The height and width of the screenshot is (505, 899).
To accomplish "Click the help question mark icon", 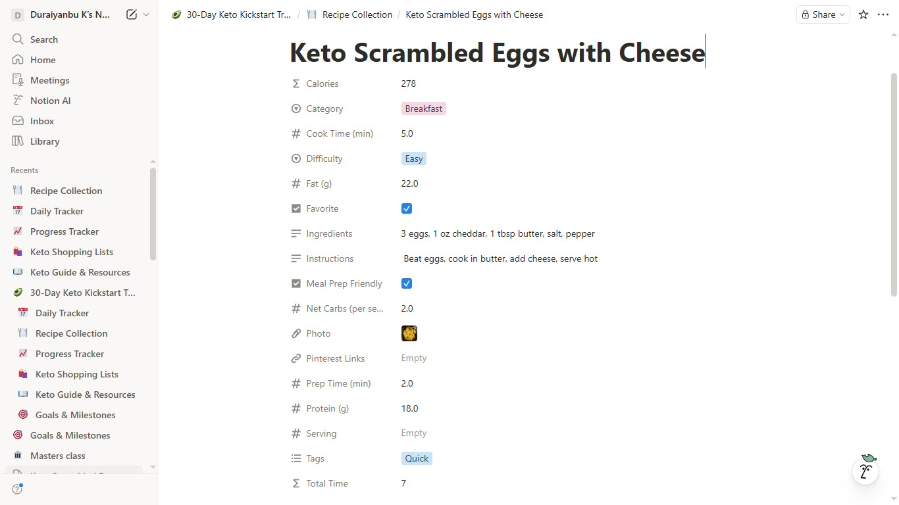I will point(17,489).
